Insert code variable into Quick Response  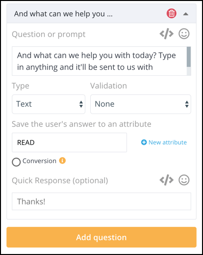pyautogui.click(x=166, y=180)
